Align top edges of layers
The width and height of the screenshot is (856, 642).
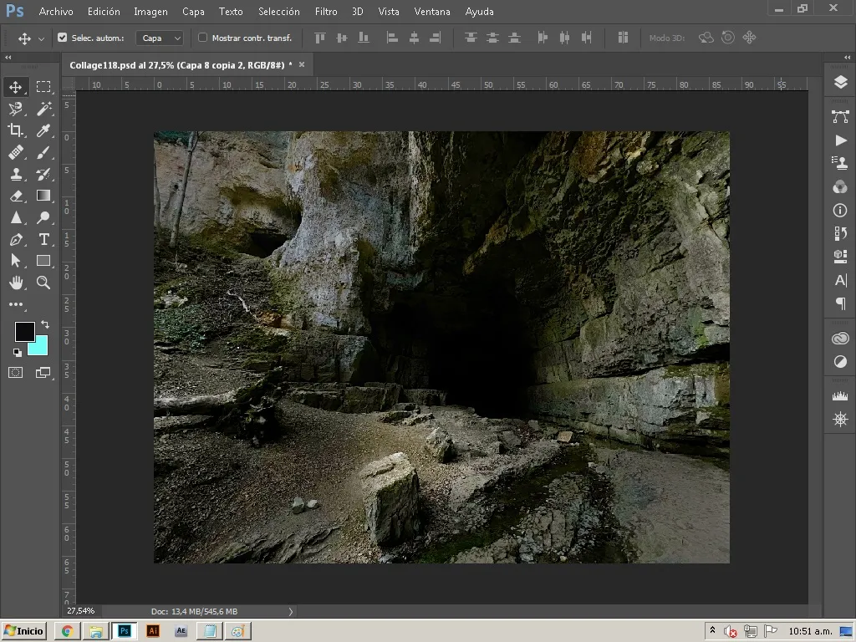[320, 38]
